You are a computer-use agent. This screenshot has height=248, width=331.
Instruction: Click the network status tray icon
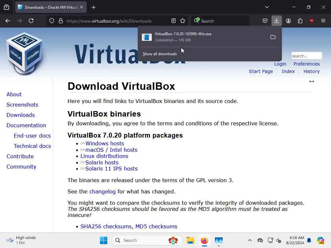(270, 240)
